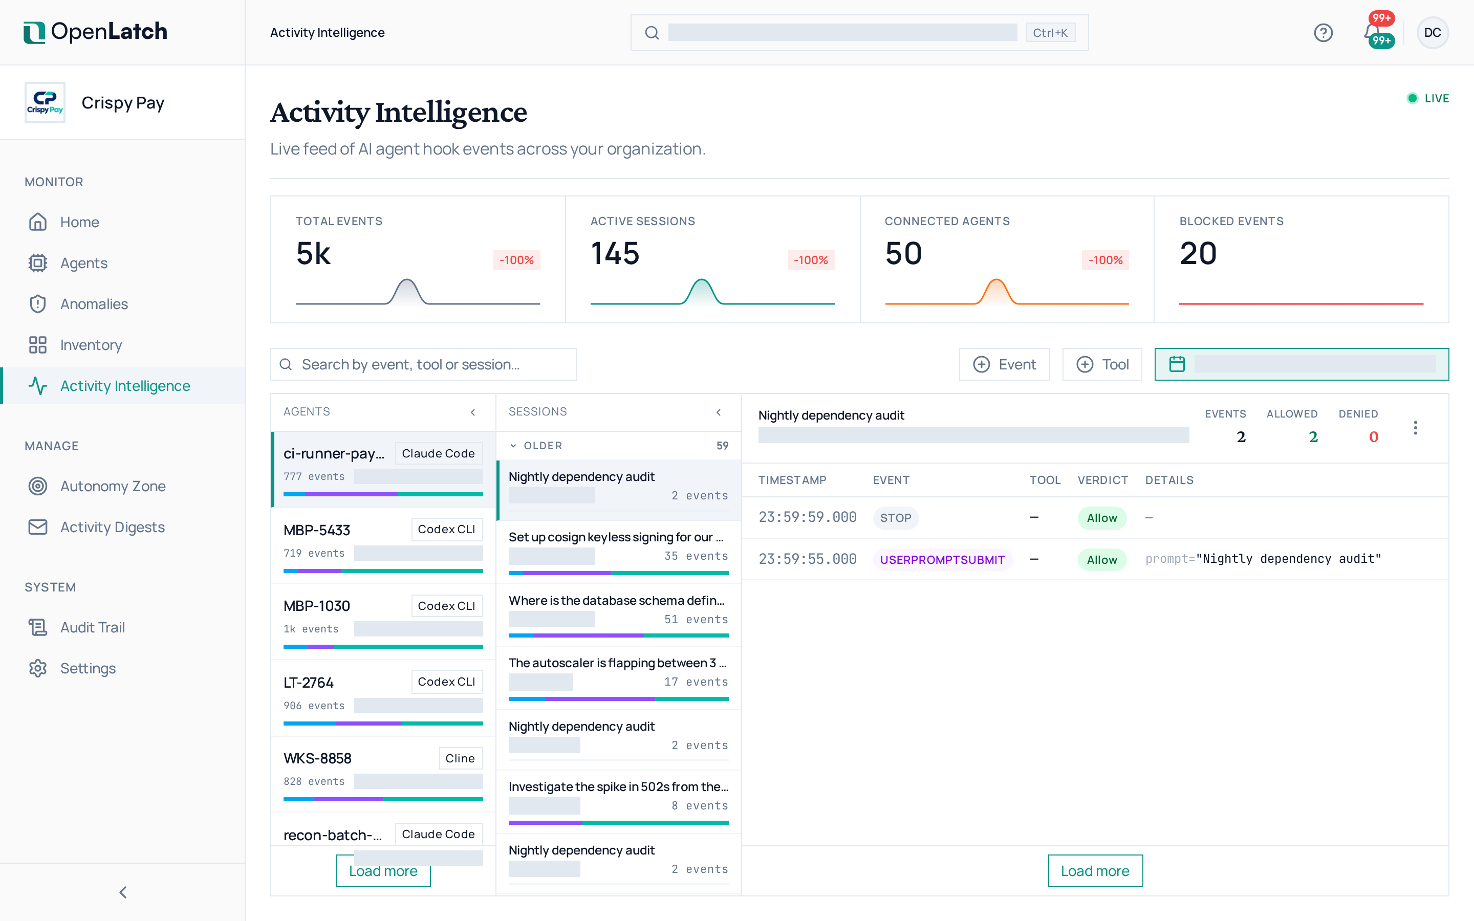Open the session three-dot options menu
Image resolution: width=1474 pixels, height=921 pixels.
pyautogui.click(x=1415, y=428)
